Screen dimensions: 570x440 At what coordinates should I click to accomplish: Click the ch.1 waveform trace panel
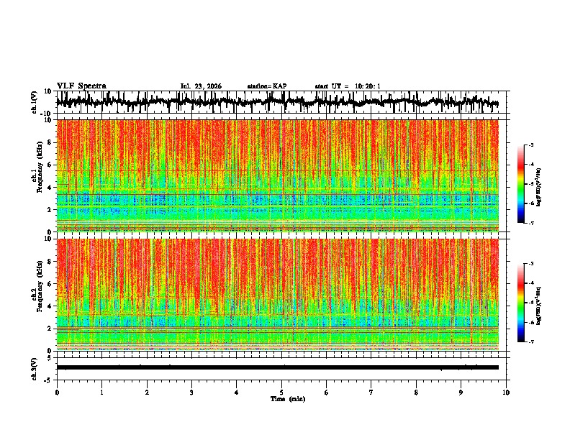281,102
